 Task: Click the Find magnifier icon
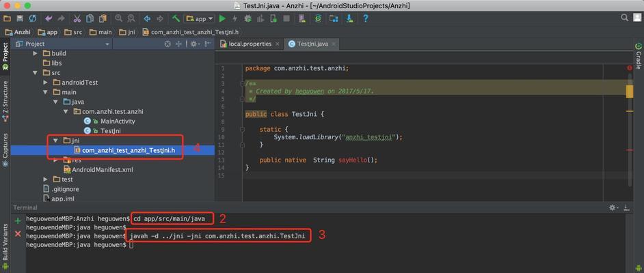pyautogui.click(x=118, y=18)
